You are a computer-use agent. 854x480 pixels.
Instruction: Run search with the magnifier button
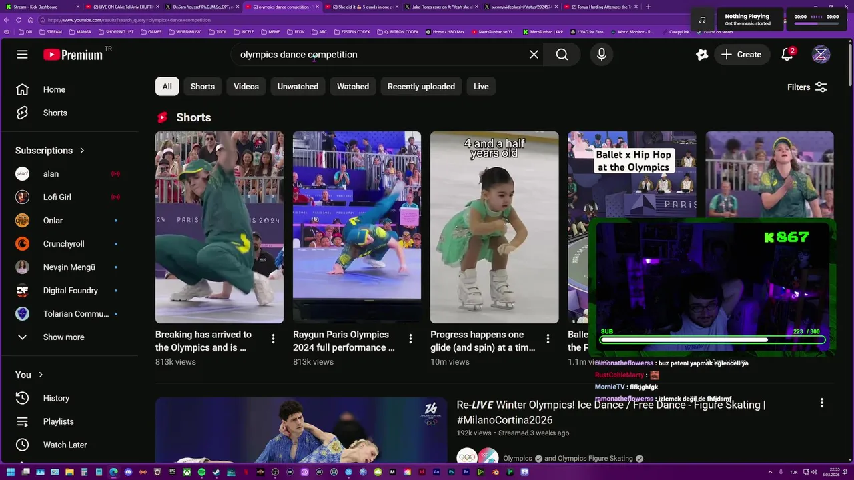click(x=562, y=55)
